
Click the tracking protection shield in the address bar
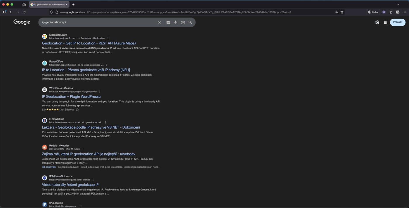pyautogui.click(x=51, y=12)
